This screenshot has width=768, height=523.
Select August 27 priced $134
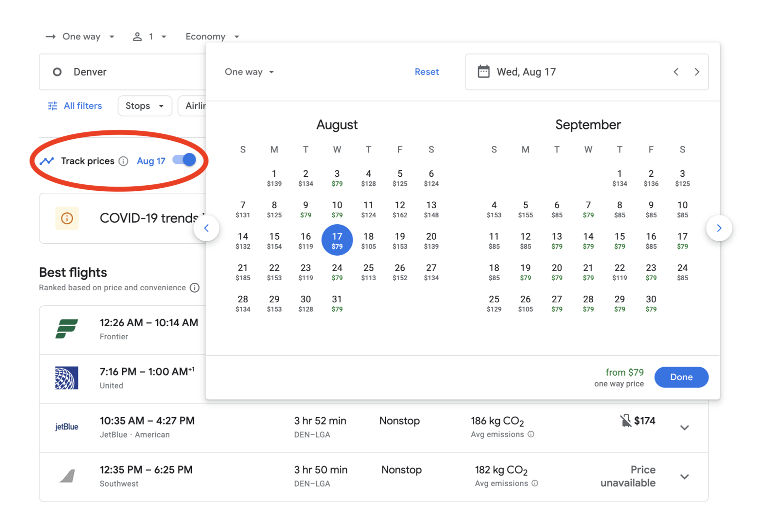pyautogui.click(x=431, y=272)
